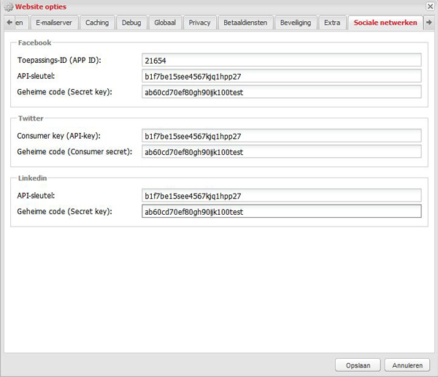Select the Globaal tab
438x377 pixels.
click(x=165, y=23)
